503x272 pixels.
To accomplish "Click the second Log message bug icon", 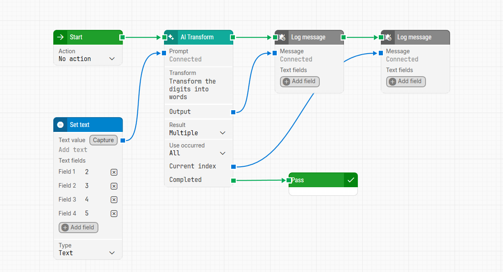I will [388, 37].
